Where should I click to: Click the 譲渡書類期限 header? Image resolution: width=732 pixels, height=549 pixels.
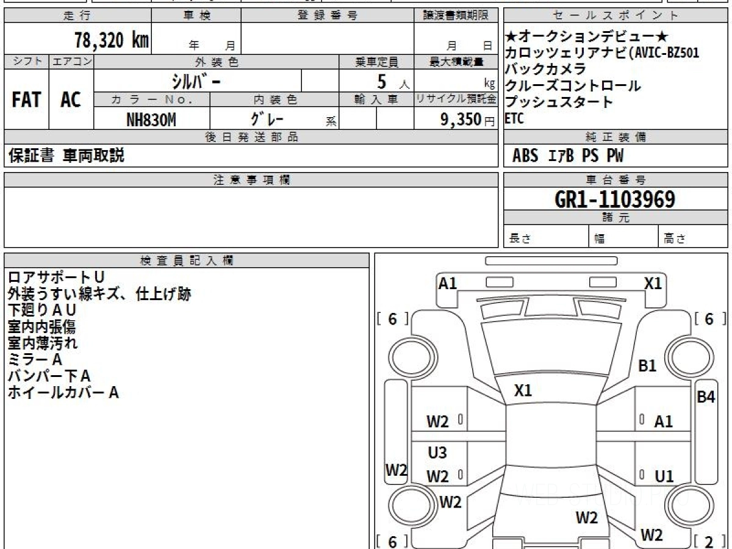coord(456,15)
